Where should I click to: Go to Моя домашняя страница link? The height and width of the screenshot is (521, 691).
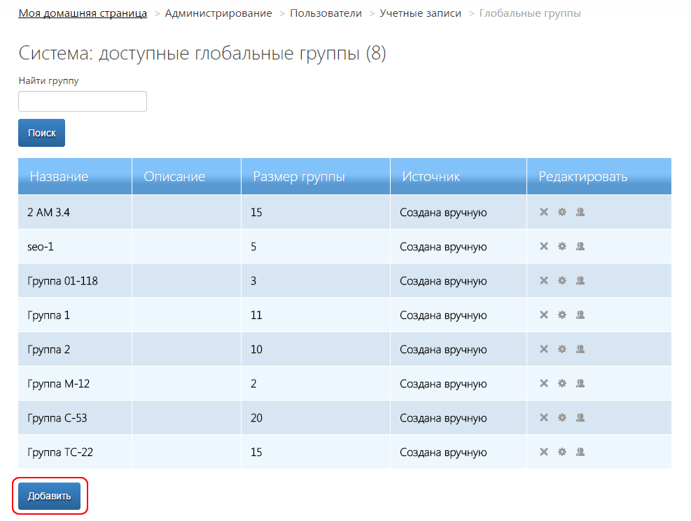83,13
